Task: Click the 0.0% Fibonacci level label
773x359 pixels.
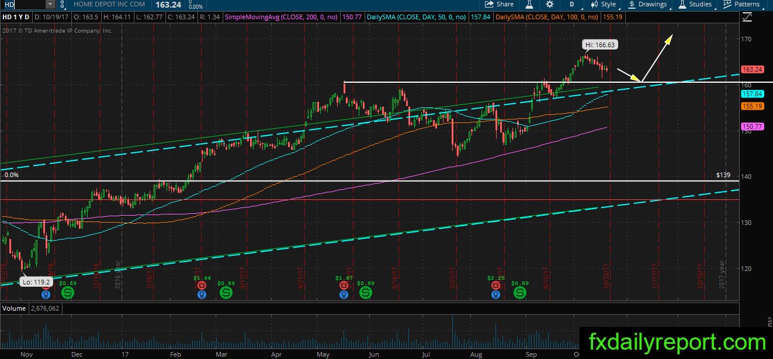Action: (12, 175)
